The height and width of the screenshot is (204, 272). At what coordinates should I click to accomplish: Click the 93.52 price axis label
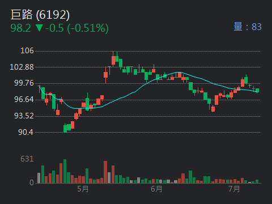coord(24,116)
